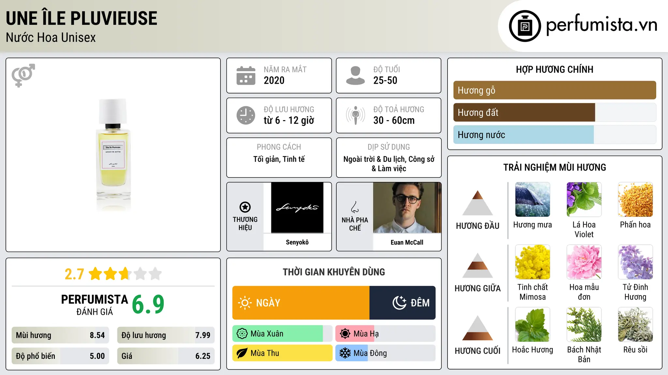
Task: Click the PHONG CÁCH label
Action: tap(279, 147)
